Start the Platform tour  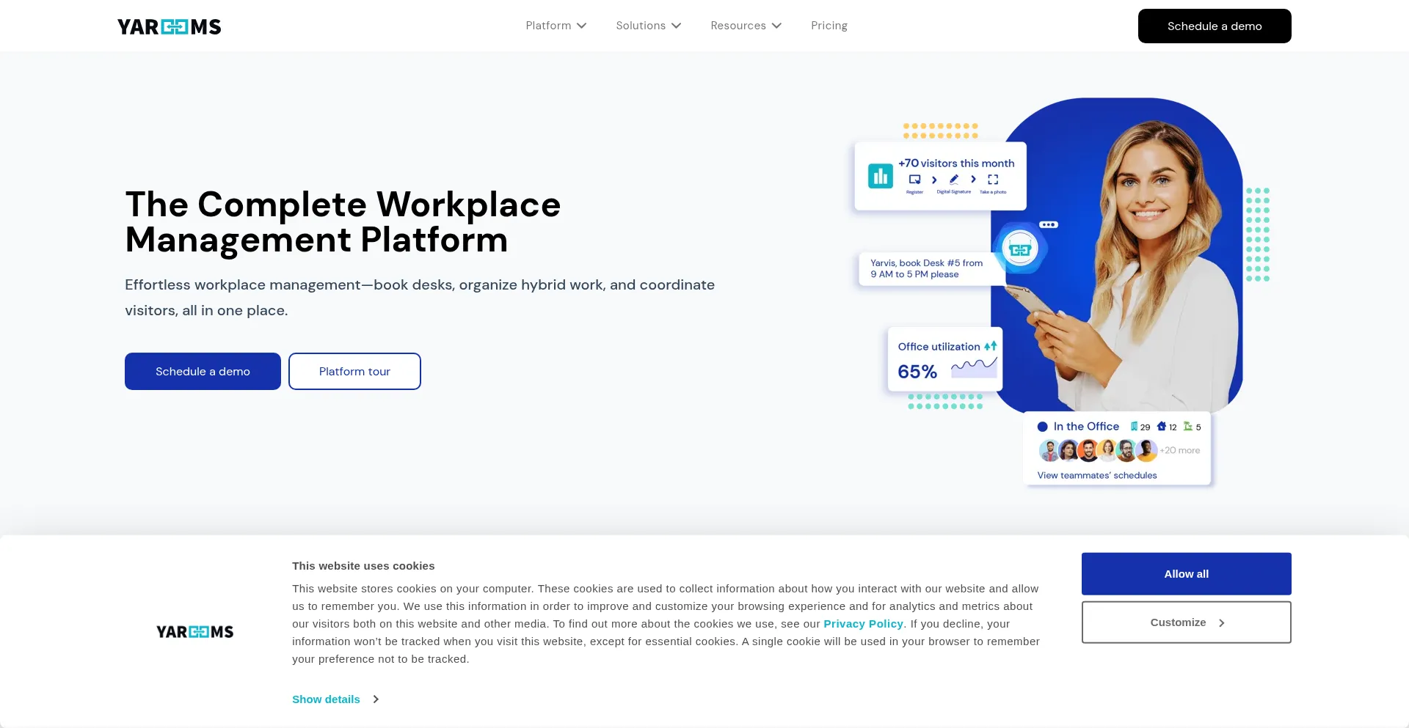point(354,372)
